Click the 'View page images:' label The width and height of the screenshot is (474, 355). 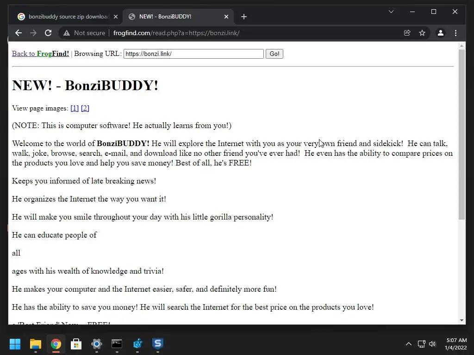click(x=40, y=108)
